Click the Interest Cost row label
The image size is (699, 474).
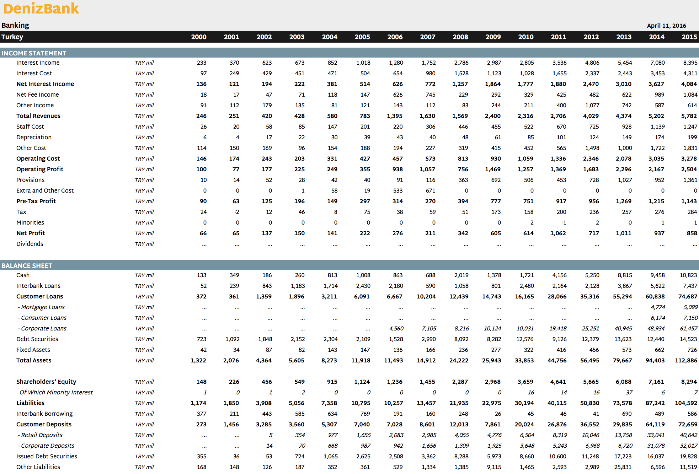click(x=34, y=73)
